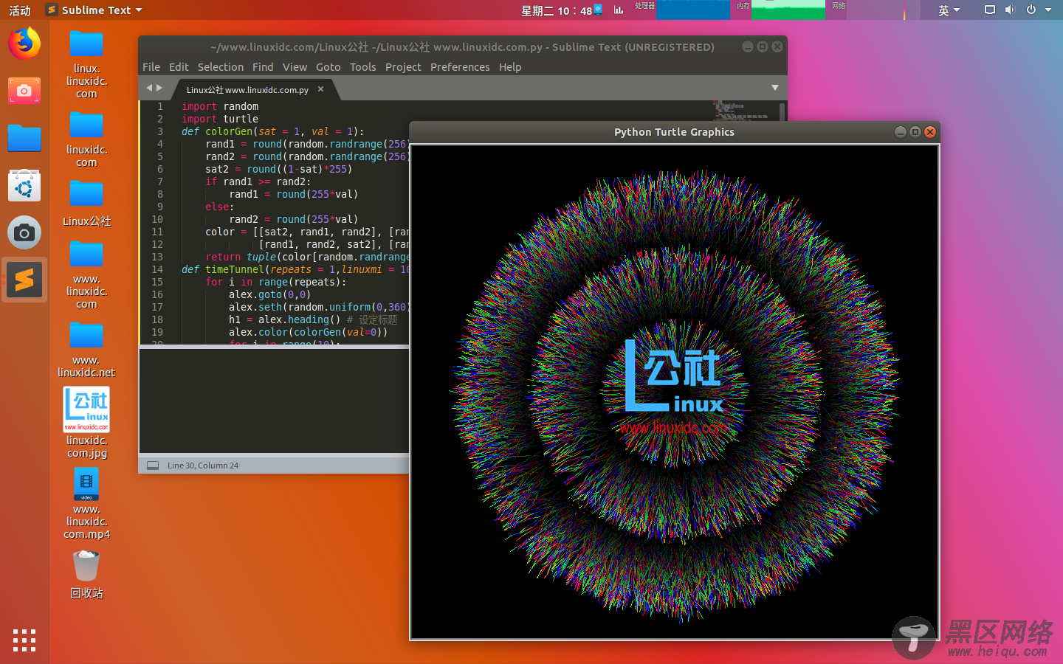Click the screen display icon in top bar
This screenshot has width=1063, height=664.
990,10
